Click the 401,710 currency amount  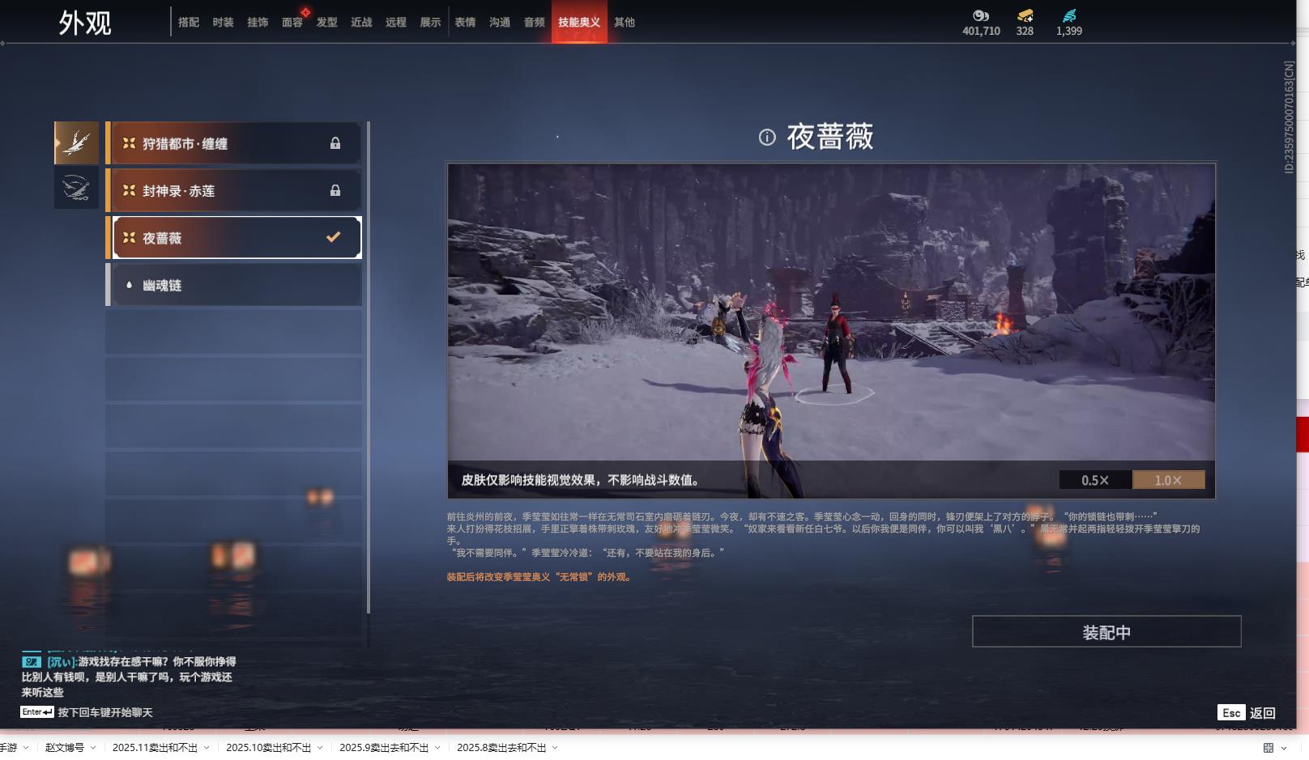981,31
